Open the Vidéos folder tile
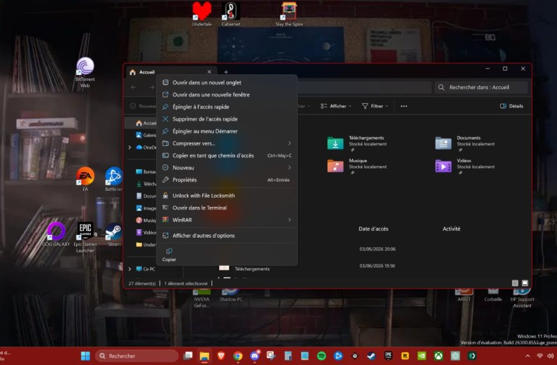557x365 pixels. tap(465, 166)
